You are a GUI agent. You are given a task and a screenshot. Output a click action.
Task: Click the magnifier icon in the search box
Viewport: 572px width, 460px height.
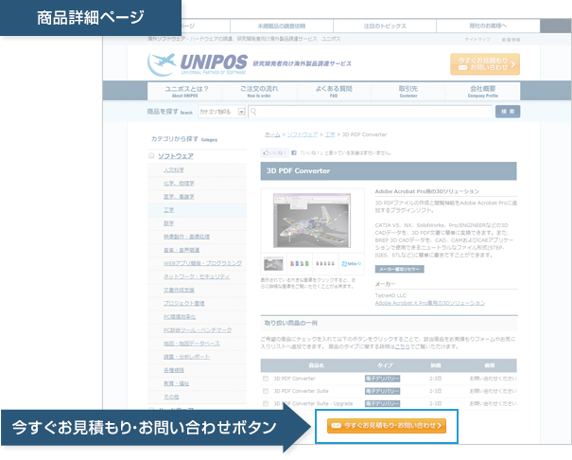[x=253, y=112]
